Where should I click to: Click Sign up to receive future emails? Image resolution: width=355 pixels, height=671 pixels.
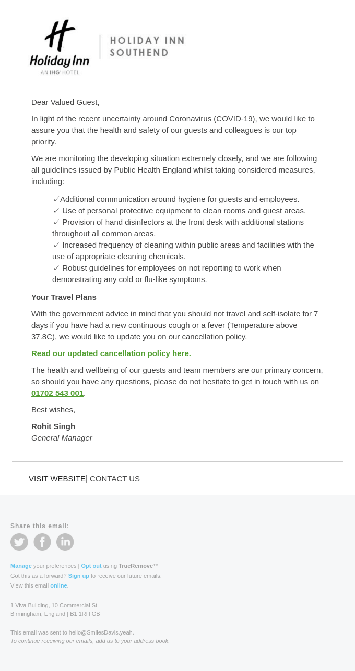click(78, 576)
